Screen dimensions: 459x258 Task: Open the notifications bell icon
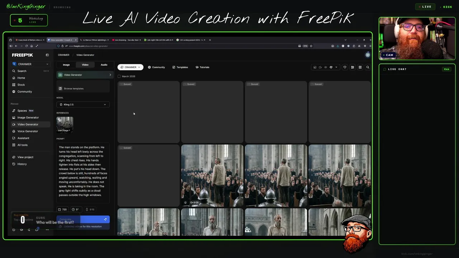37,230
